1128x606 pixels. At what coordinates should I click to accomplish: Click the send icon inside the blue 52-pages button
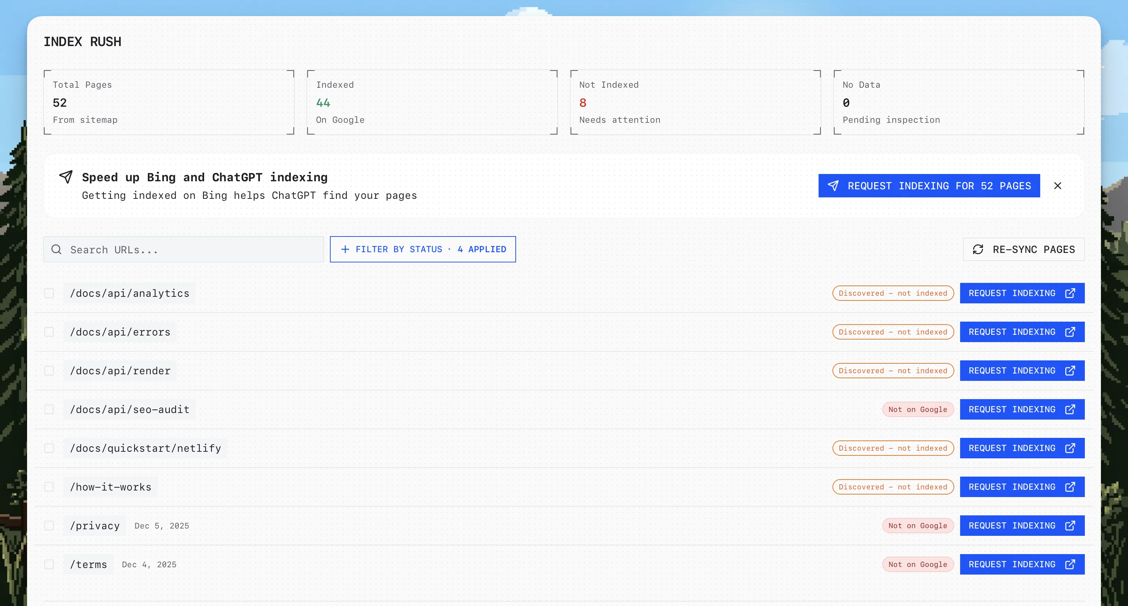click(x=834, y=186)
